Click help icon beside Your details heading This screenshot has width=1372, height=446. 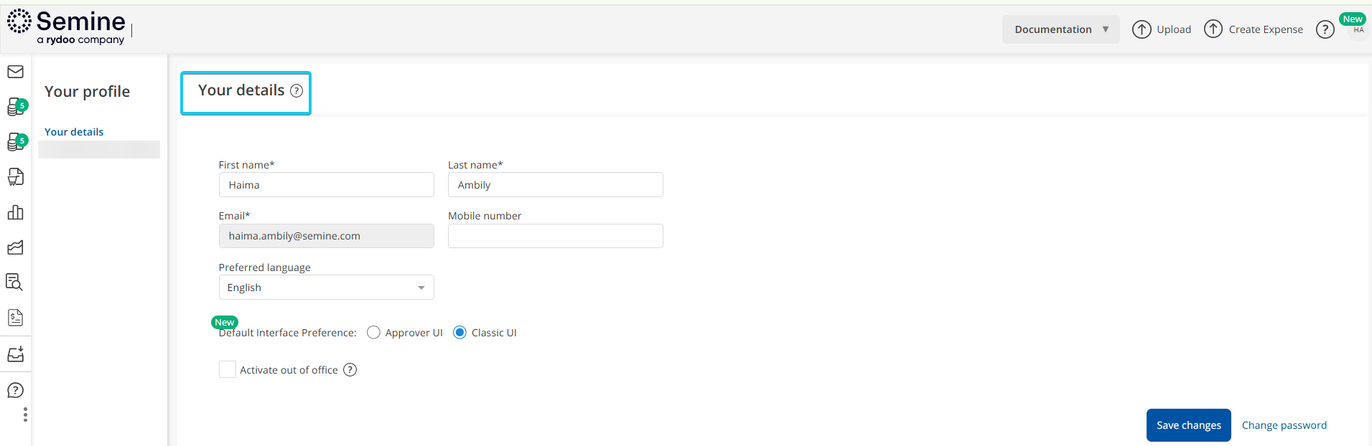[297, 91]
